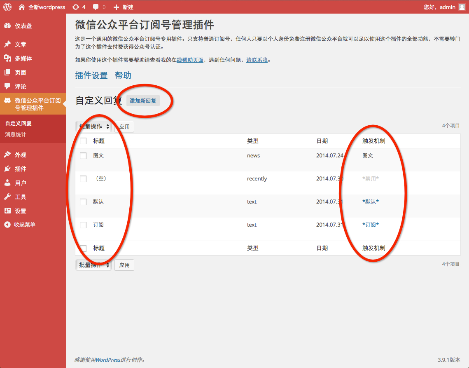Open the 外观 menu item
The height and width of the screenshot is (368, 469).
click(x=20, y=155)
